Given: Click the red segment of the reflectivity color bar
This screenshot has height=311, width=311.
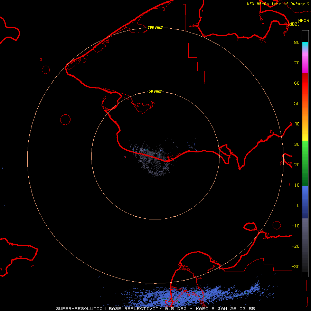Looking at the screenshot, I should [305, 83].
